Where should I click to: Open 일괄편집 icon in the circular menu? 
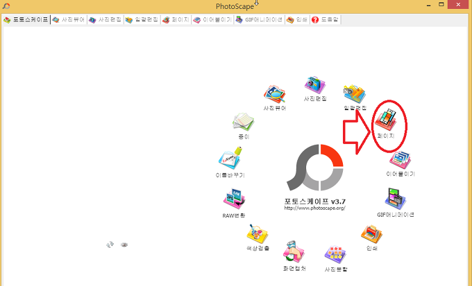(x=355, y=94)
